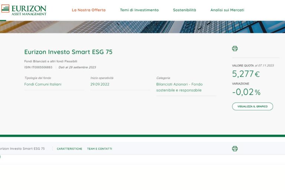The image size is (285, 190).
Task: Click the Valore Quota label
Action: (x=243, y=65)
